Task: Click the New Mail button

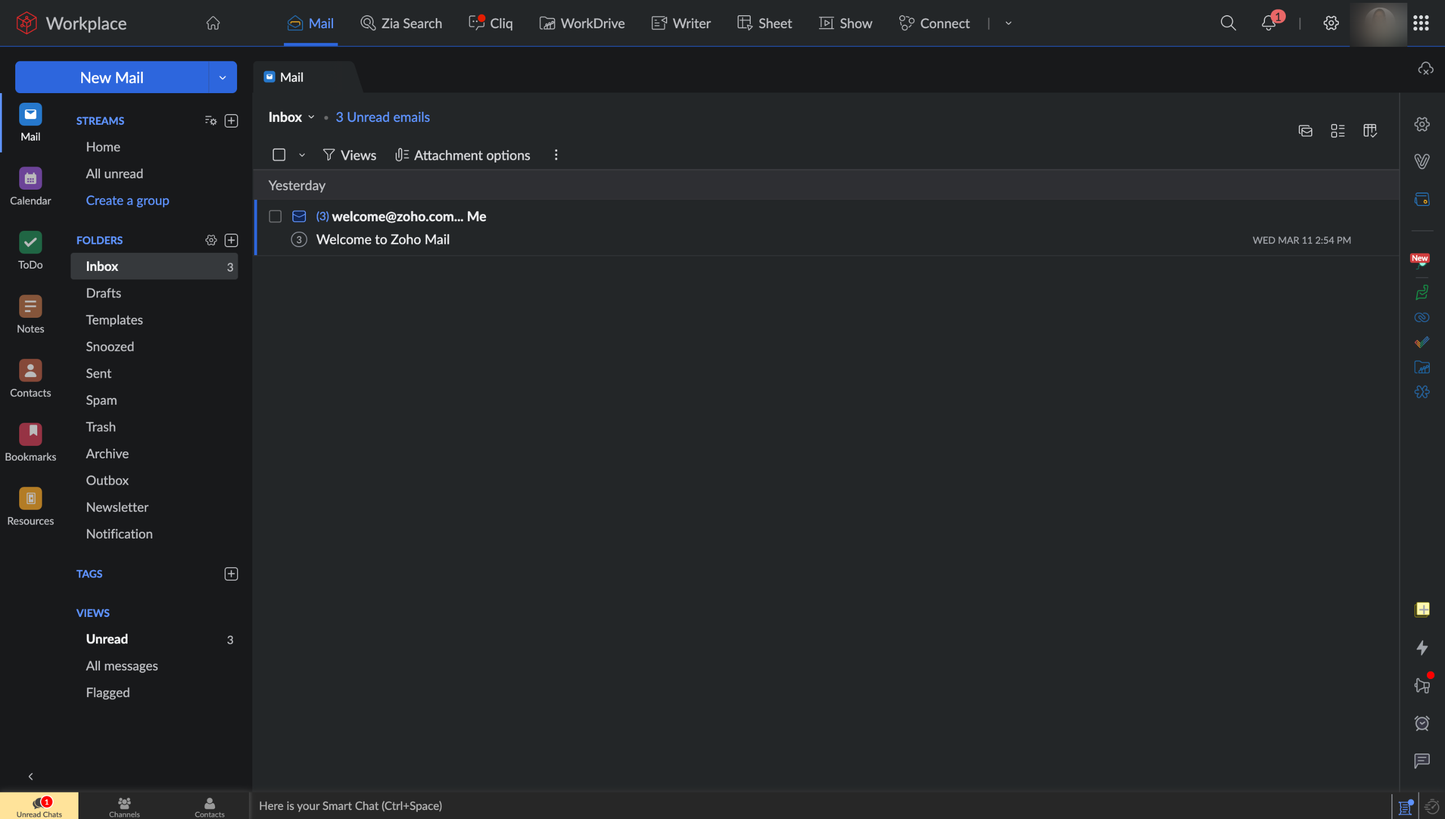Action: pyautogui.click(x=112, y=77)
